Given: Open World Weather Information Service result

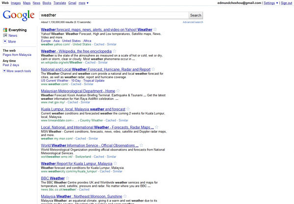Looking at the screenshot, I should click(x=90, y=145).
